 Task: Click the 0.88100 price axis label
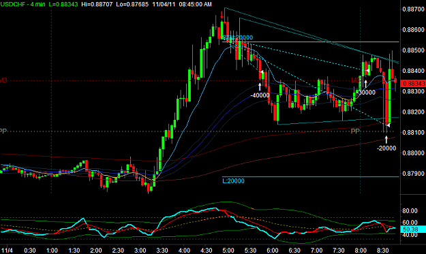(413, 132)
